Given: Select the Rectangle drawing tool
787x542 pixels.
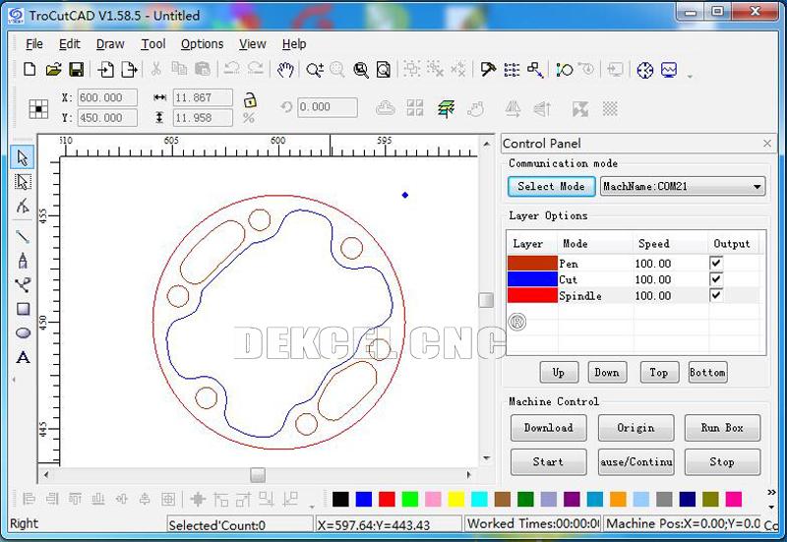Looking at the screenshot, I should pos(23,309).
